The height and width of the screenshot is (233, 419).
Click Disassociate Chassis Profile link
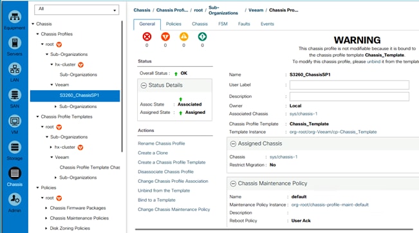pos(165,172)
